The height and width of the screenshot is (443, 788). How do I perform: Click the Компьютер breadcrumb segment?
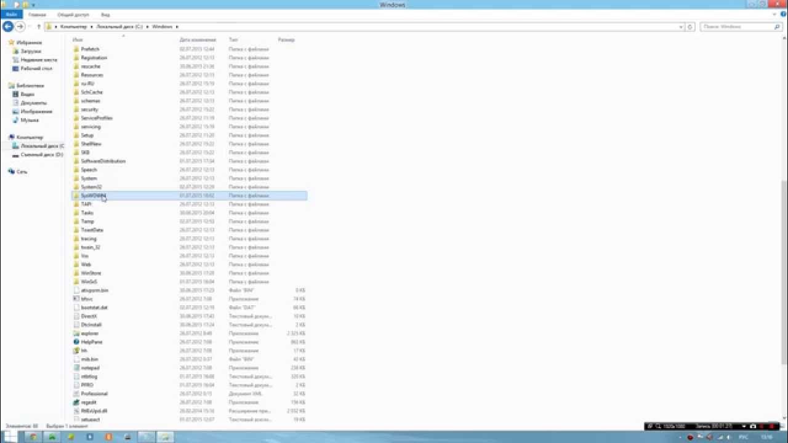(x=73, y=26)
